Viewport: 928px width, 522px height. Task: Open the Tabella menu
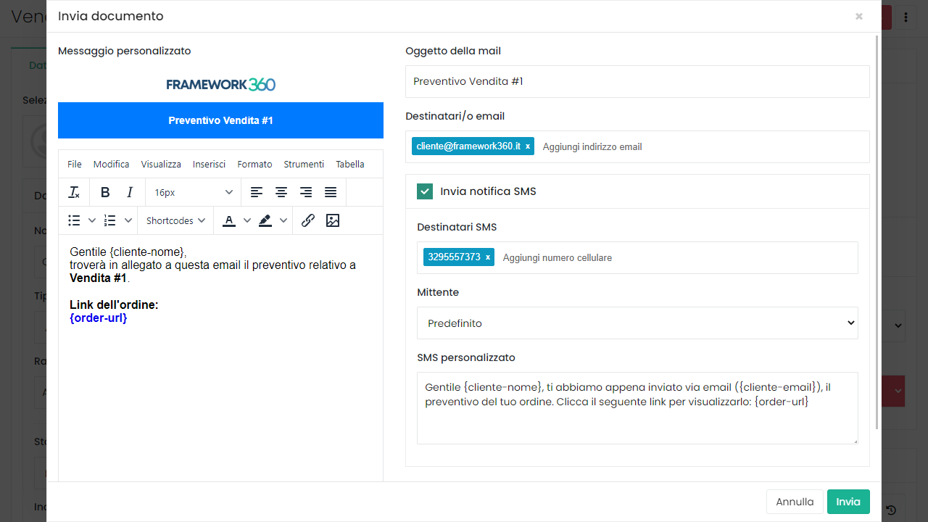(350, 164)
